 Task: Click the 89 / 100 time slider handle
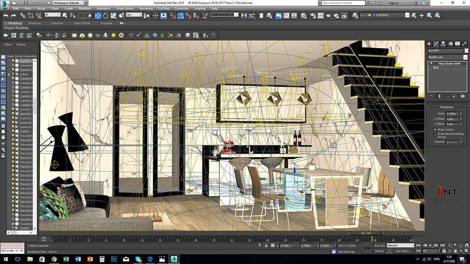click(x=366, y=233)
